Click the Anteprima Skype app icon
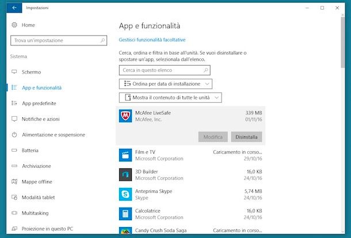 pyautogui.click(x=125, y=194)
